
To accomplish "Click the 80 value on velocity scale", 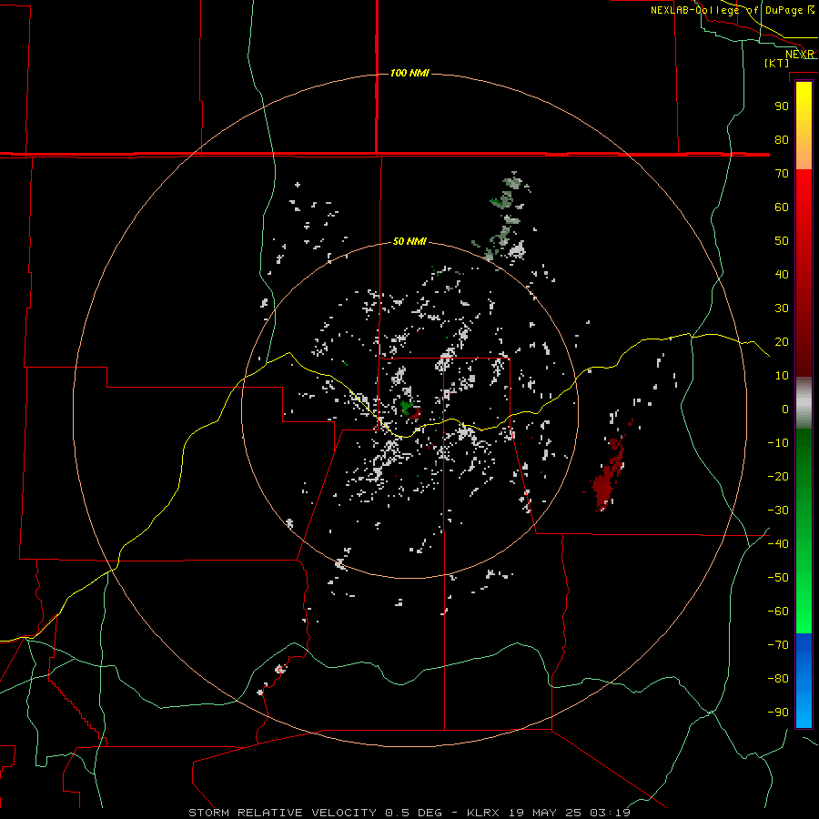I will point(782,139).
